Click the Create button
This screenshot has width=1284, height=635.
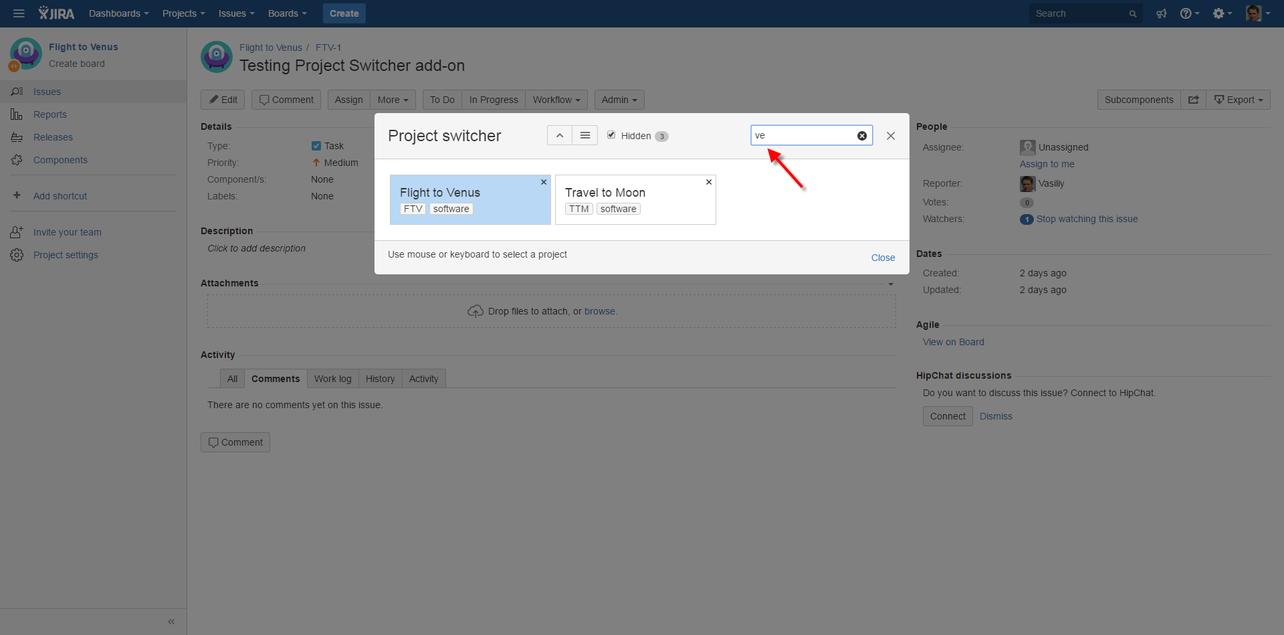click(344, 13)
